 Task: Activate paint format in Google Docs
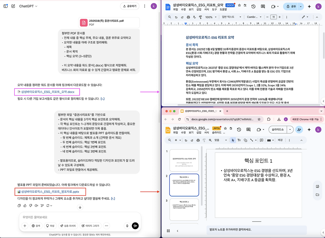(200, 17)
